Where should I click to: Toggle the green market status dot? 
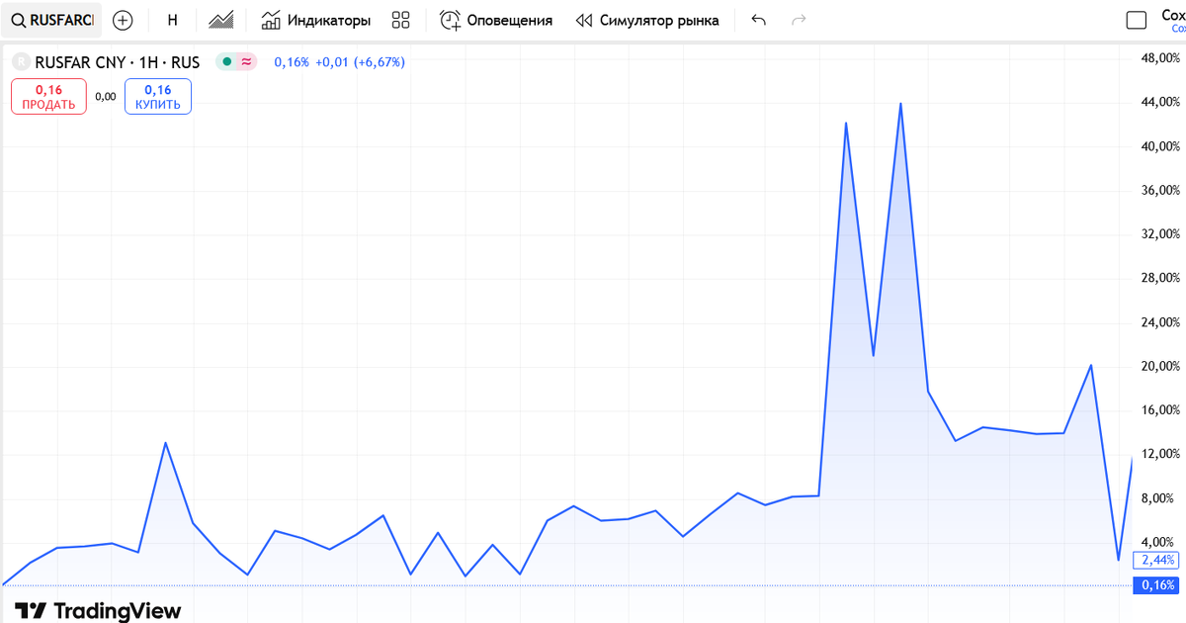tap(227, 62)
